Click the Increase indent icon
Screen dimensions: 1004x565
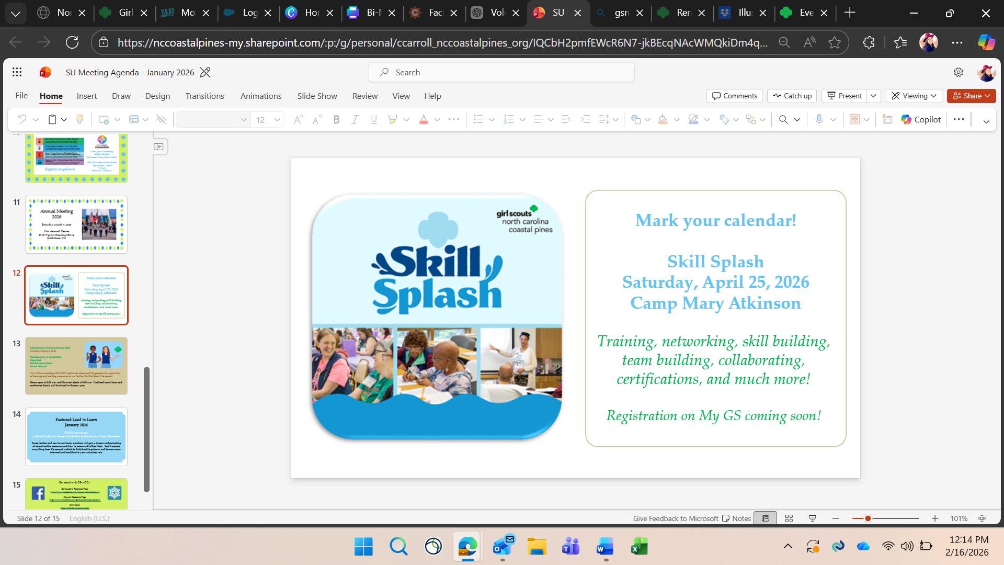[585, 120]
